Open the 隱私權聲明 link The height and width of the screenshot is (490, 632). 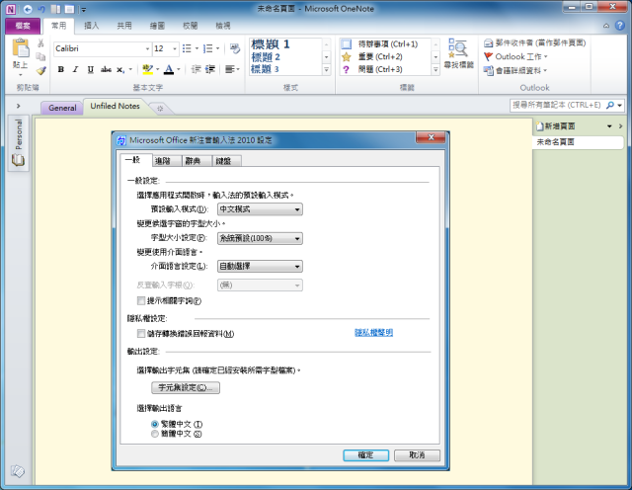373,333
